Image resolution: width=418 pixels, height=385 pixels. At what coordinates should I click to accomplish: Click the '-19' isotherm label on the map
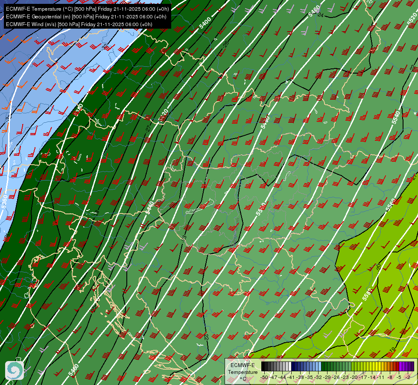click(392, 350)
